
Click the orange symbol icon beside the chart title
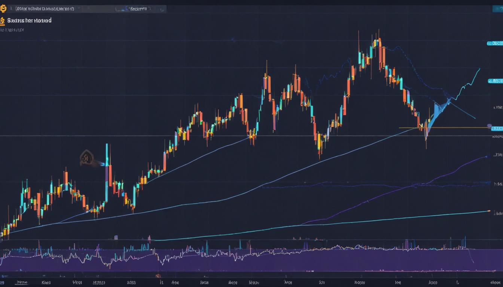2,21
